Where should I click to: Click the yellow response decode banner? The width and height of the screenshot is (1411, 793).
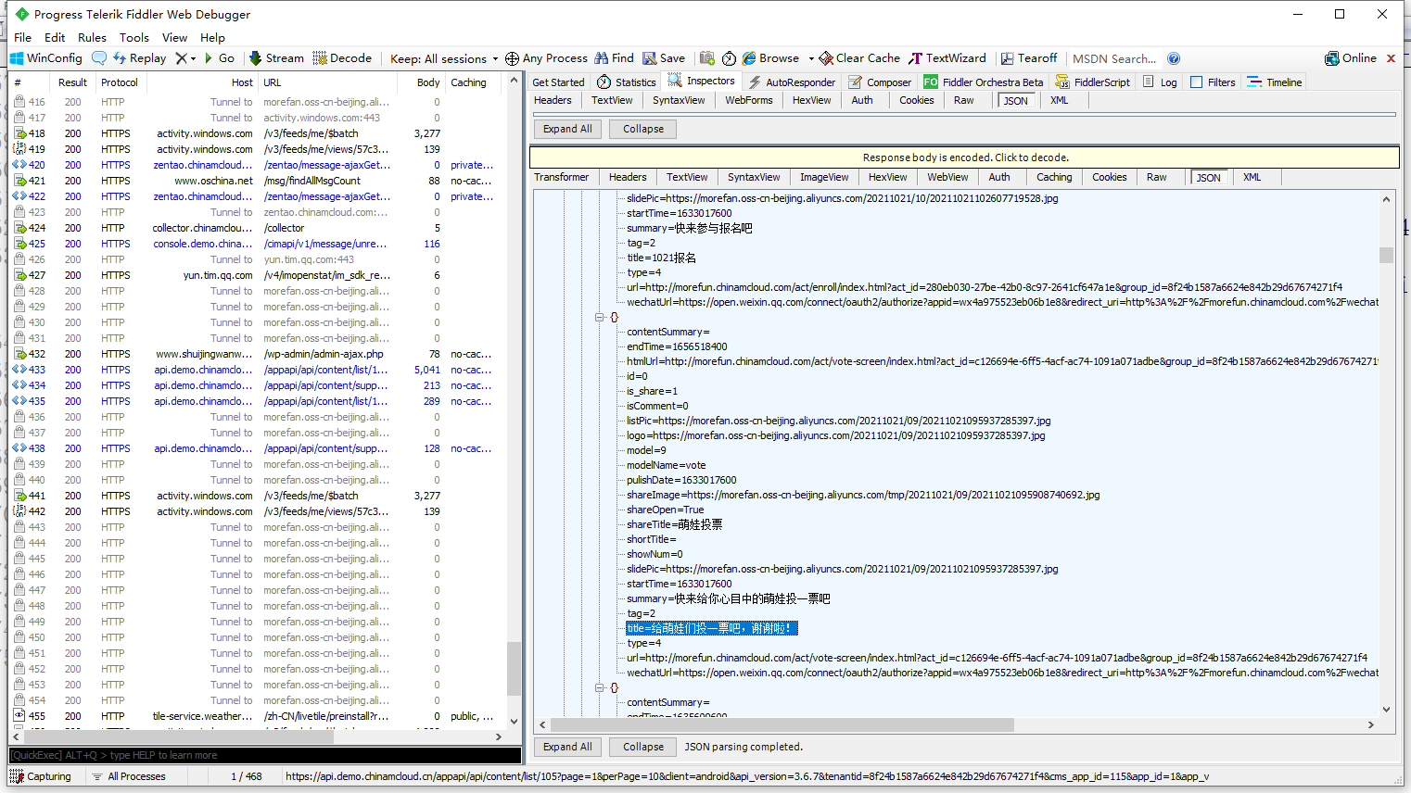click(x=964, y=157)
